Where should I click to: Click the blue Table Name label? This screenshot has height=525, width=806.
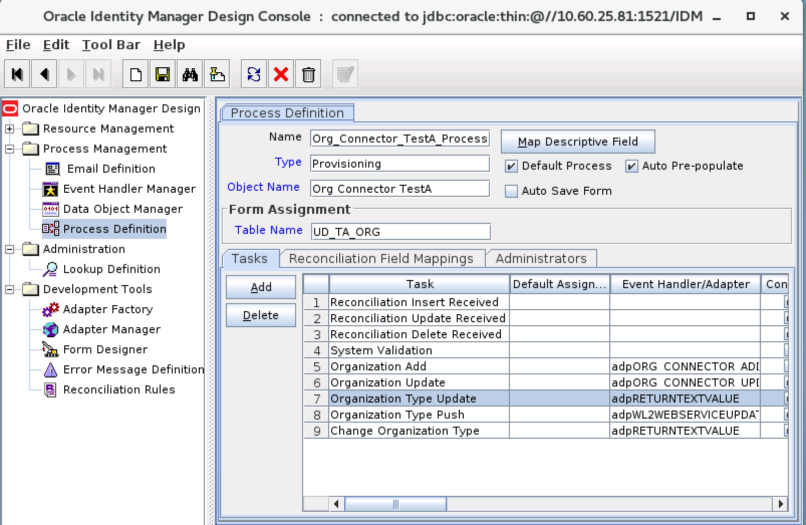(268, 230)
